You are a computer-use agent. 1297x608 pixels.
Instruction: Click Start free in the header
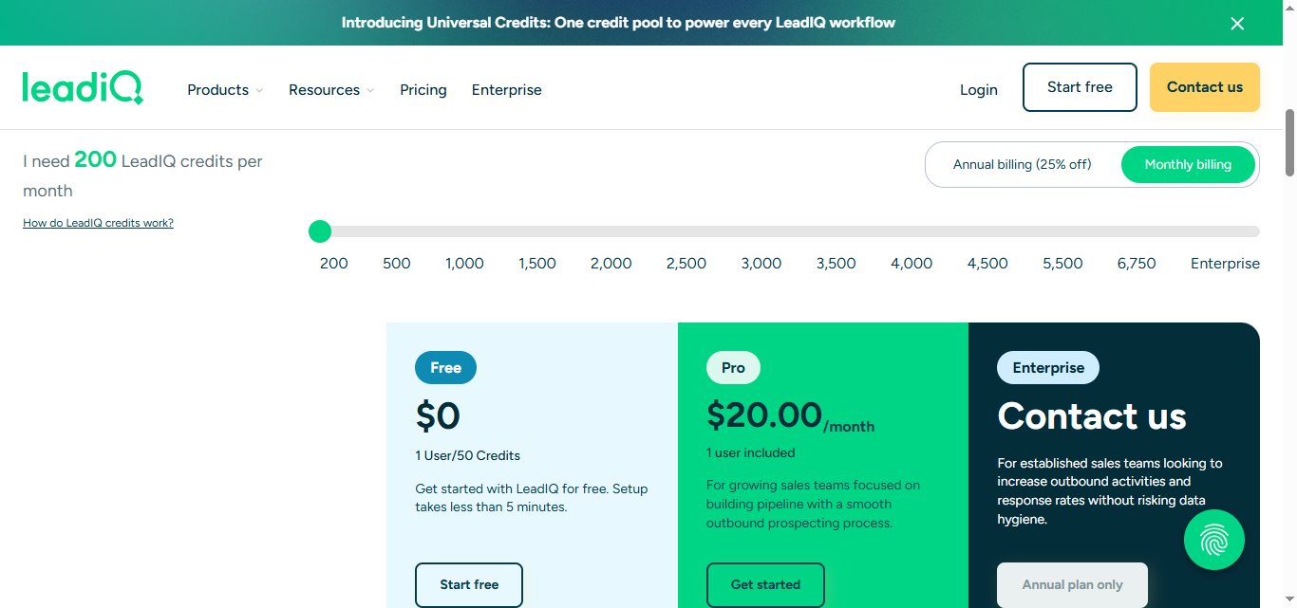[1080, 86]
